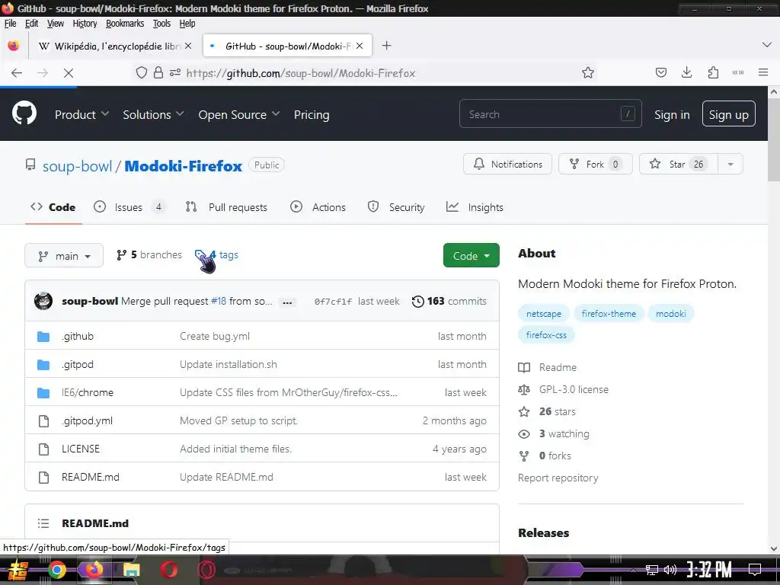This screenshot has height=585, width=780.
Task: Open the red Opera browser taskbar icon
Action: 168,570
